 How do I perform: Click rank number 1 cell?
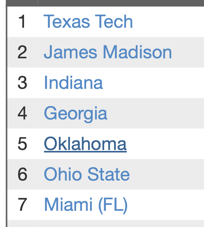point(22,22)
